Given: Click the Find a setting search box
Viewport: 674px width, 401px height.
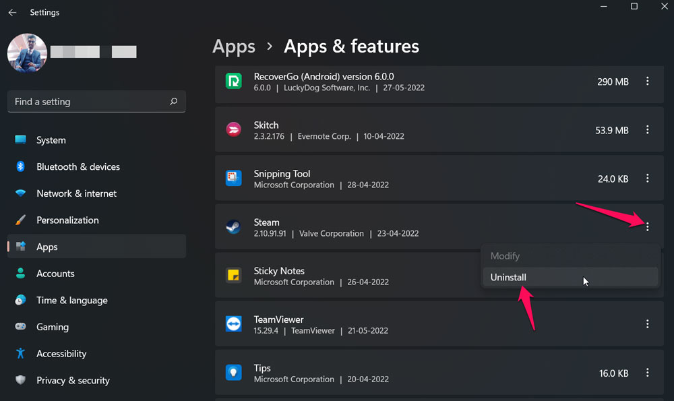Looking at the screenshot, I should pos(96,102).
